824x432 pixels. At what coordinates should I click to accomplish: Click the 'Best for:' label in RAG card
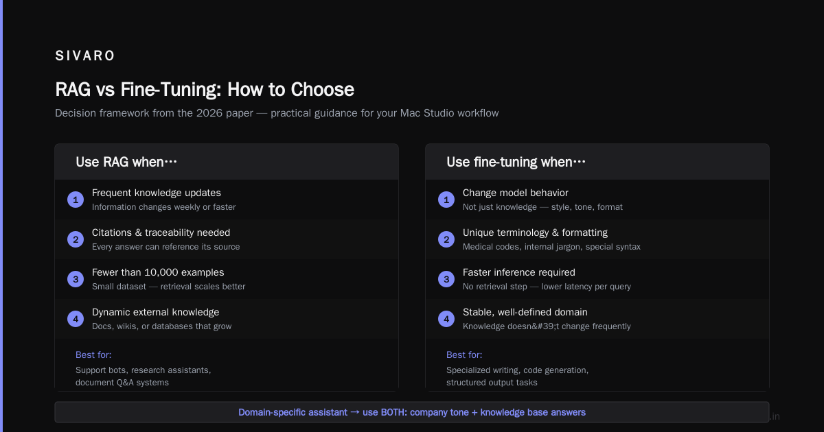coord(93,355)
